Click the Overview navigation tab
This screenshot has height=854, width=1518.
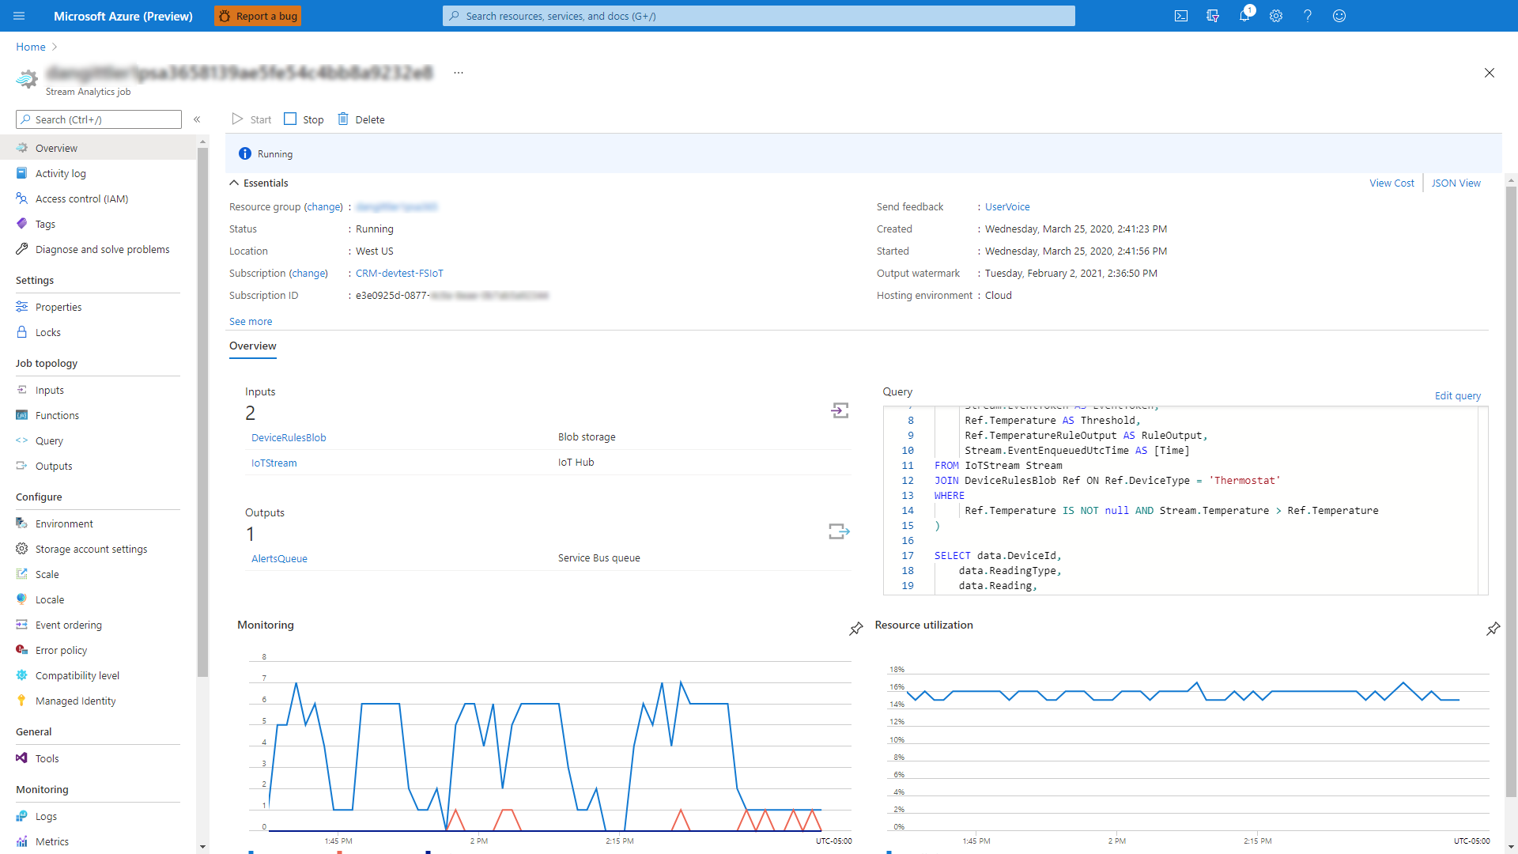click(x=55, y=147)
